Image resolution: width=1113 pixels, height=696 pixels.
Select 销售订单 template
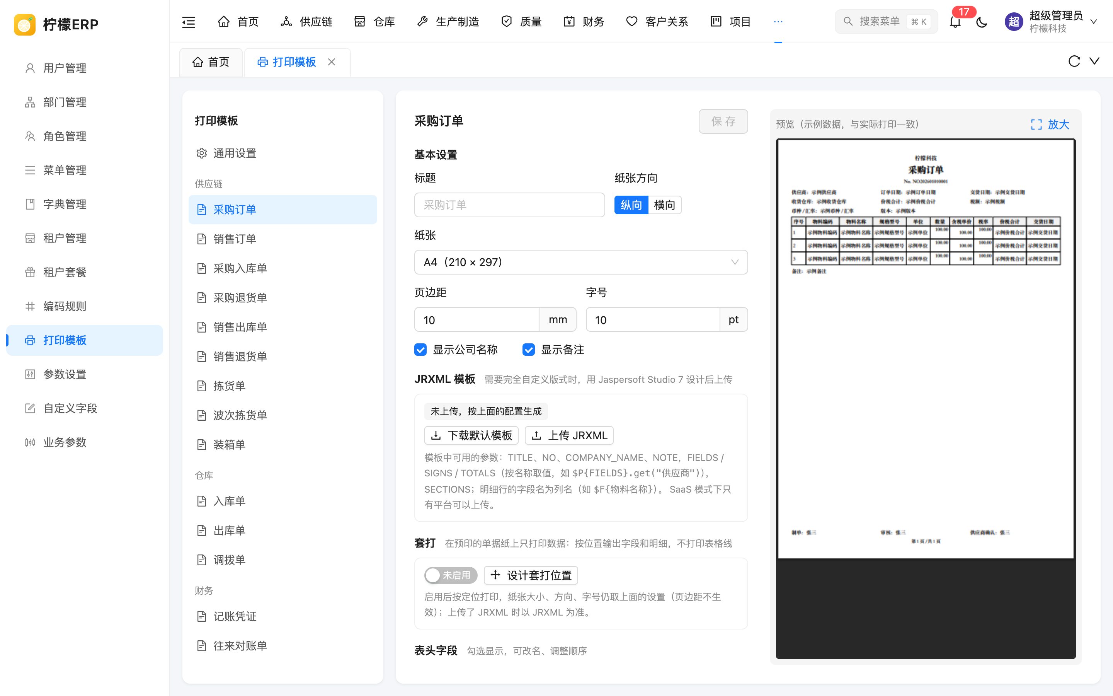[x=283, y=239]
